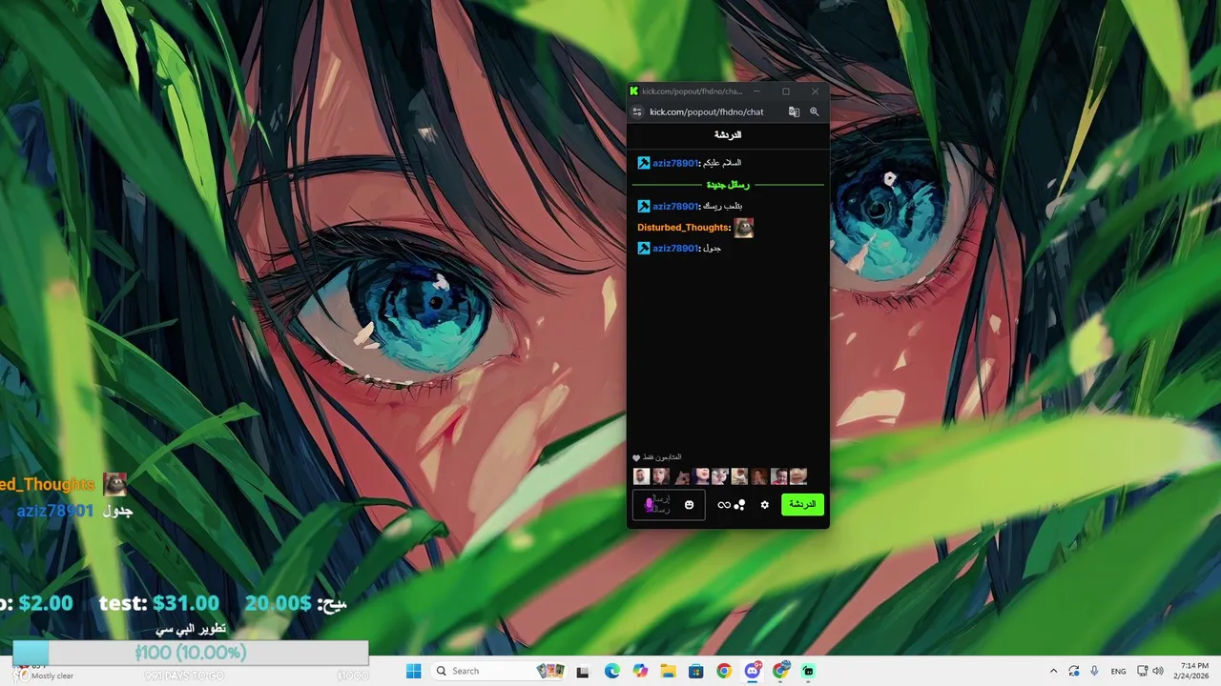Open the emoji picker in message box
The width and height of the screenshot is (1221, 686).
click(689, 505)
